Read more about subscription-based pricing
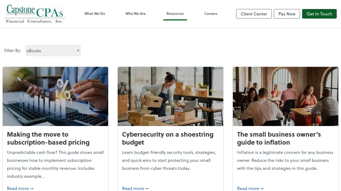Viewport: 341px width, 191px height. 20,188
